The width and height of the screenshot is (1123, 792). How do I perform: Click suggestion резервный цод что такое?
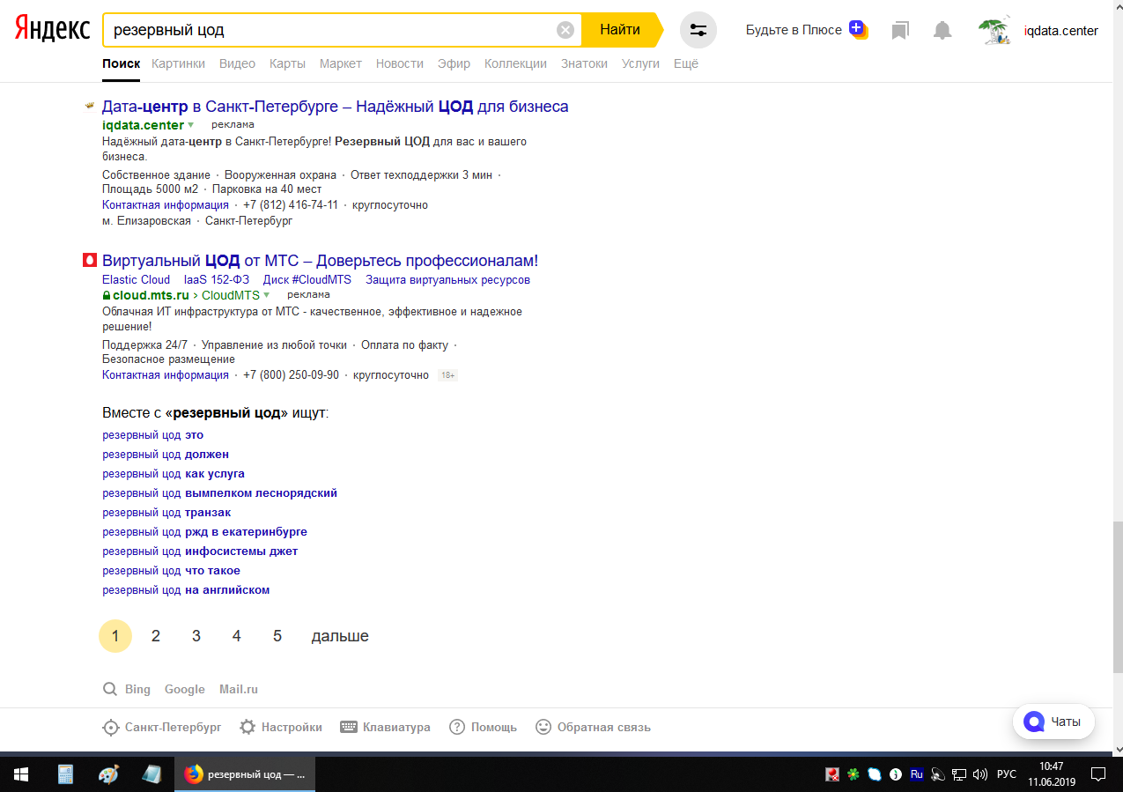pos(171,571)
